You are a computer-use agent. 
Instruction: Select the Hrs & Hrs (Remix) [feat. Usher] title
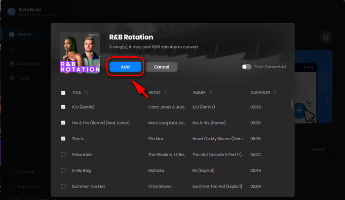click(101, 122)
